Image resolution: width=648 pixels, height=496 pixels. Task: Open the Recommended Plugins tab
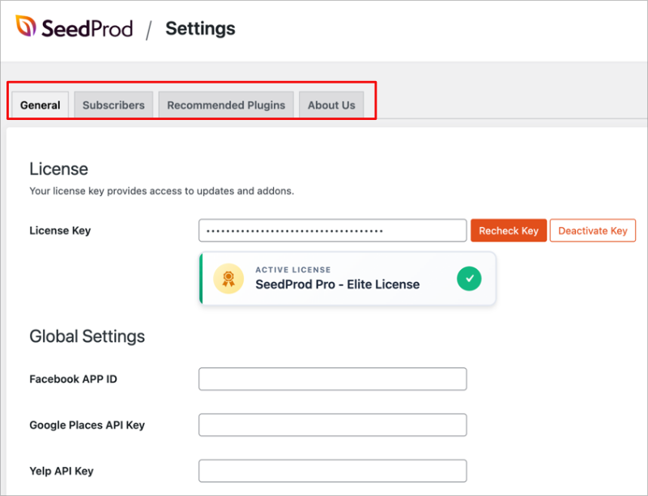click(225, 105)
